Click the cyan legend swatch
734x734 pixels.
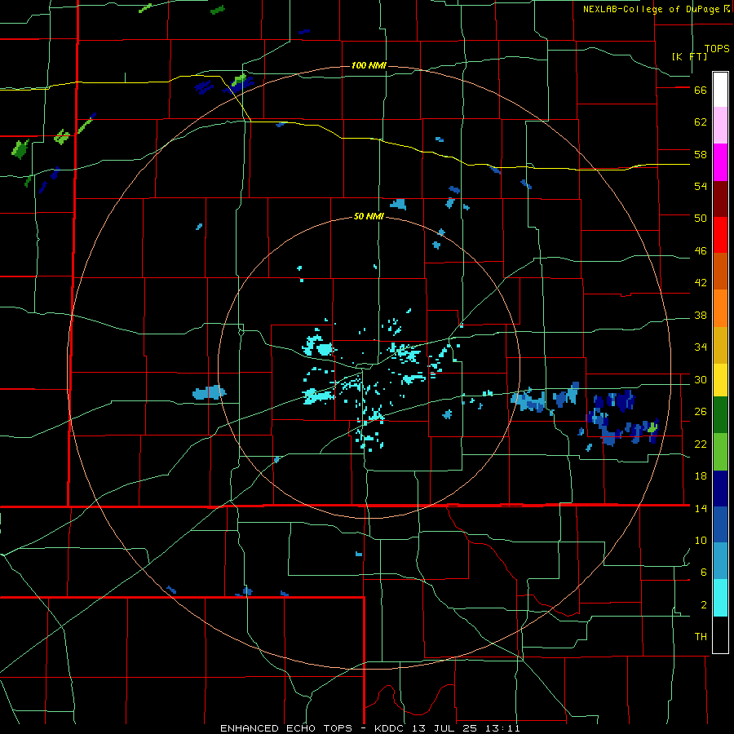pos(720,598)
